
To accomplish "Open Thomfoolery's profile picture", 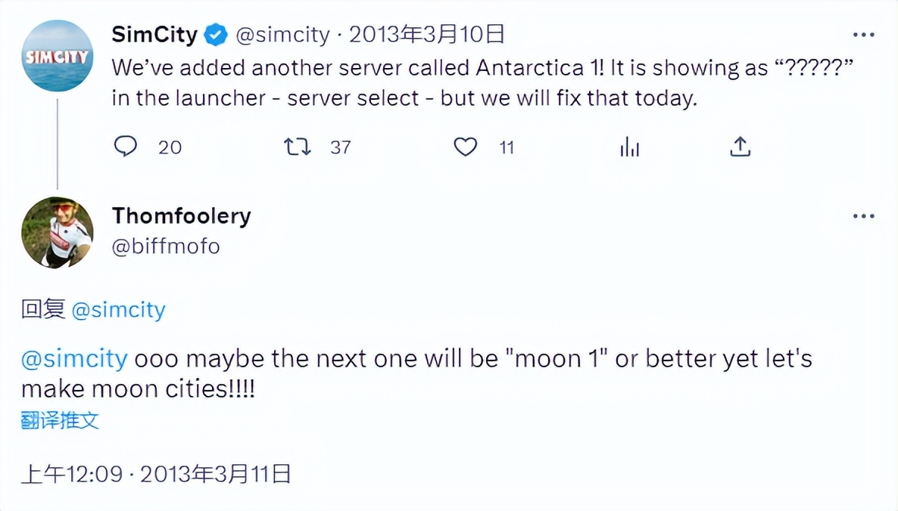I will pos(58,233).
